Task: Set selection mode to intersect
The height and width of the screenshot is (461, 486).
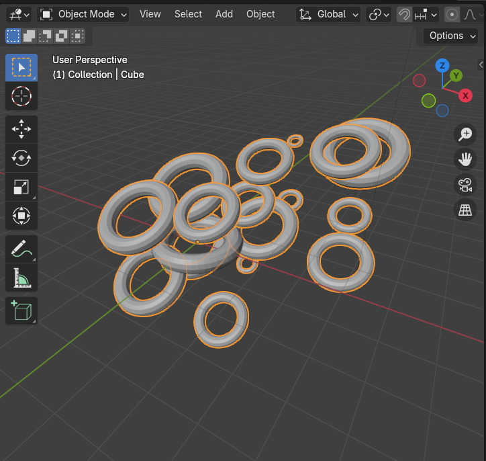Action: (77, 36)
